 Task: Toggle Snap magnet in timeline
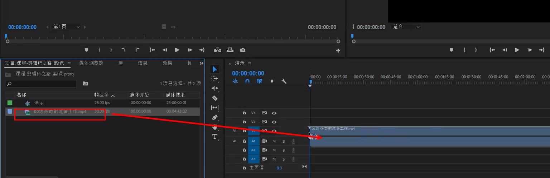point(247,81)
